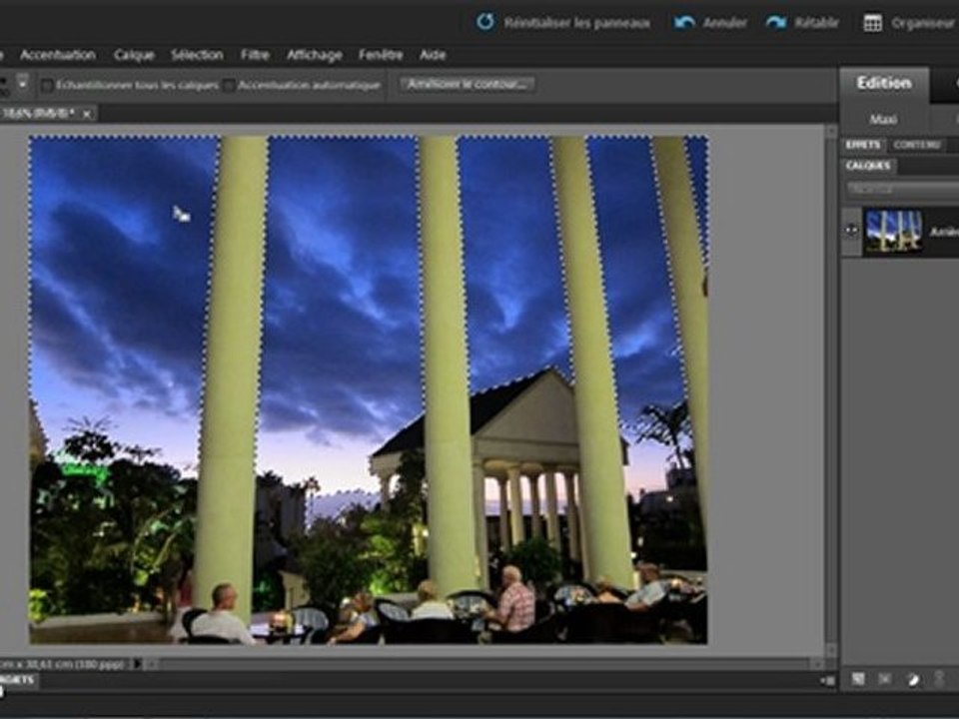
Task: Open the EFFETS panel tab
Action: [x=862, y=145]
